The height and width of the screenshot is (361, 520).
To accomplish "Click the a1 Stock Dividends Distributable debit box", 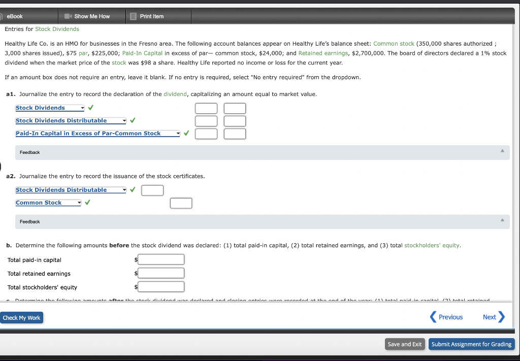I will pyautogui.click(x=206, y=121).
